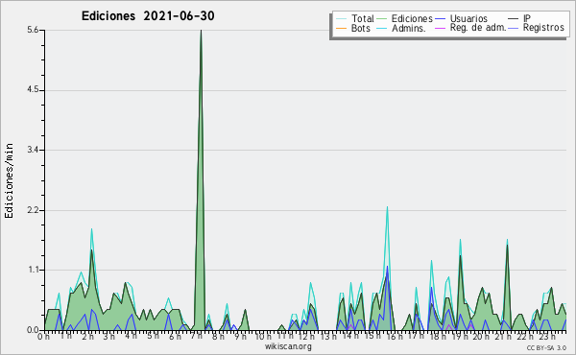Click the '7 h' x-axis label
The image size is (576, 355).
pyautogui.click(x=196, y=337)
